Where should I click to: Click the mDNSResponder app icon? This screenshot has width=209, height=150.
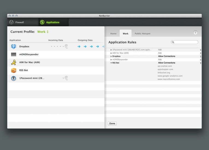tap(14, 54)
